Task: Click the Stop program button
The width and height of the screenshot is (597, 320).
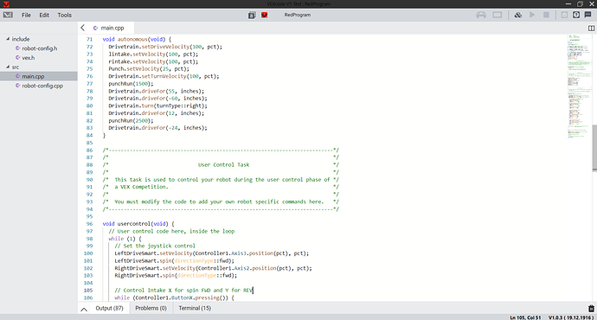Action: (x=546, y=15)
